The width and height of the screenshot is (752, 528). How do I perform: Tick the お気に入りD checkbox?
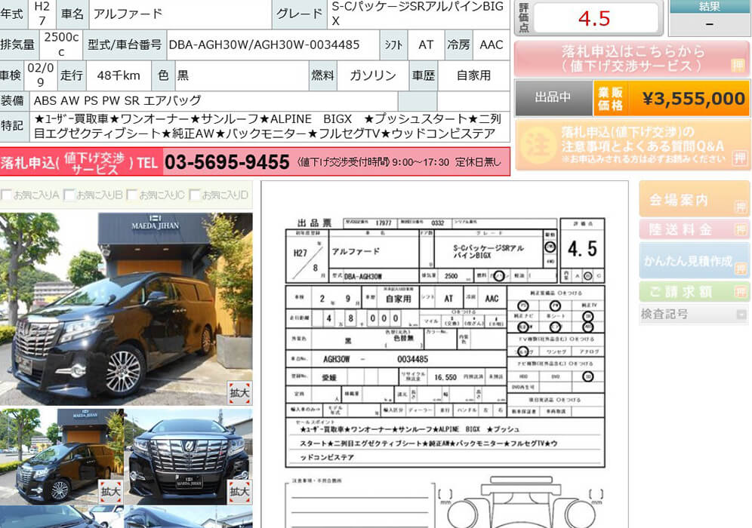click(x=195, y=195)
